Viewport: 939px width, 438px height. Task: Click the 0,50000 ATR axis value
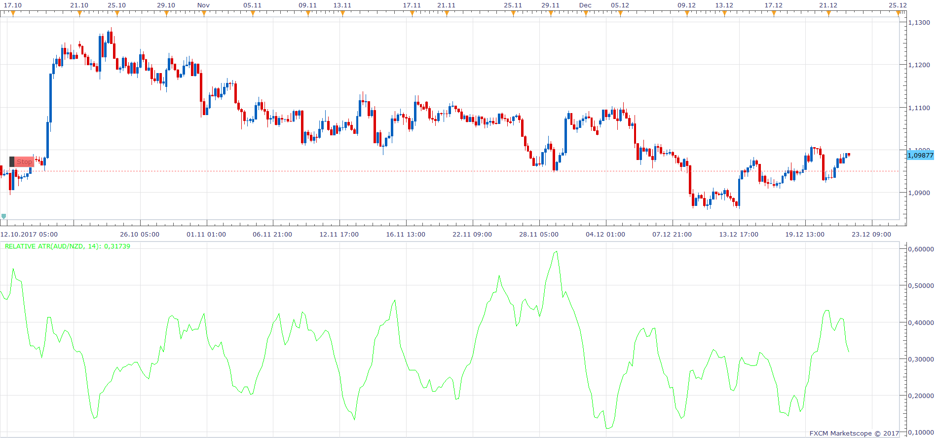[x=921, y=285]
